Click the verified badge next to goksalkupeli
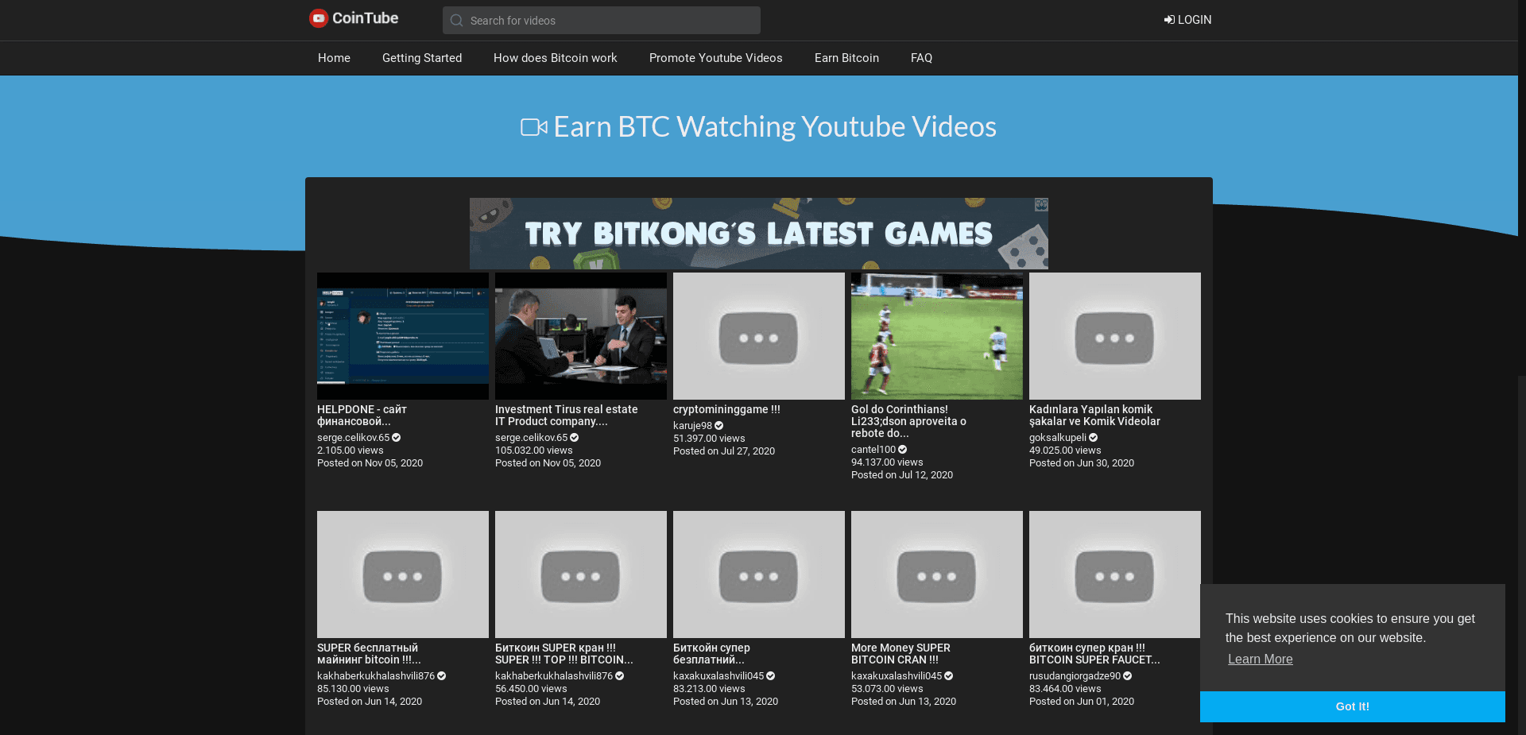This screenshot has width=1526, height=735. coord(1094,437)
